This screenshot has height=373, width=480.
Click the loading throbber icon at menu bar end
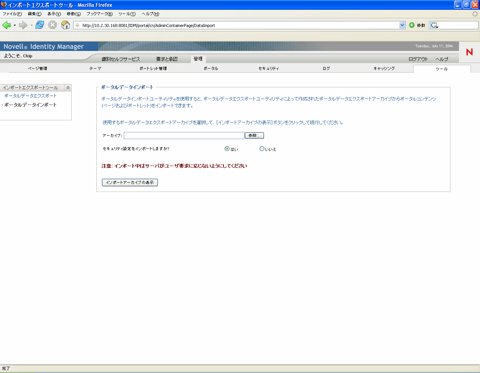click(475, 14)
